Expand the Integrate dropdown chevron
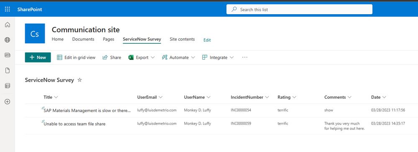 tap(232, 57)
